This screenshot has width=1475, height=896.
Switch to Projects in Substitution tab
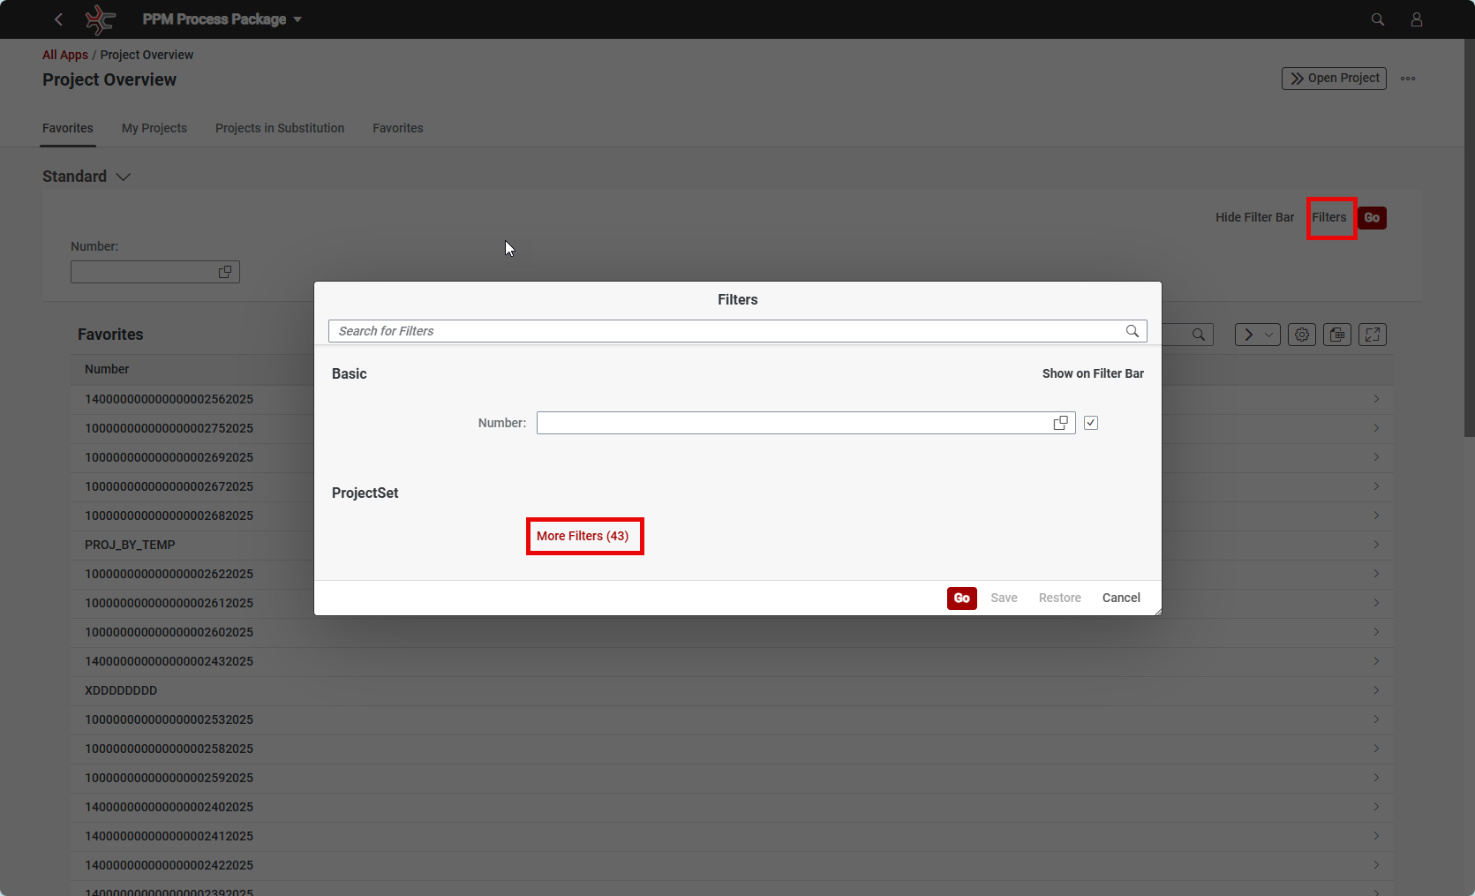(x=280, y=128)
